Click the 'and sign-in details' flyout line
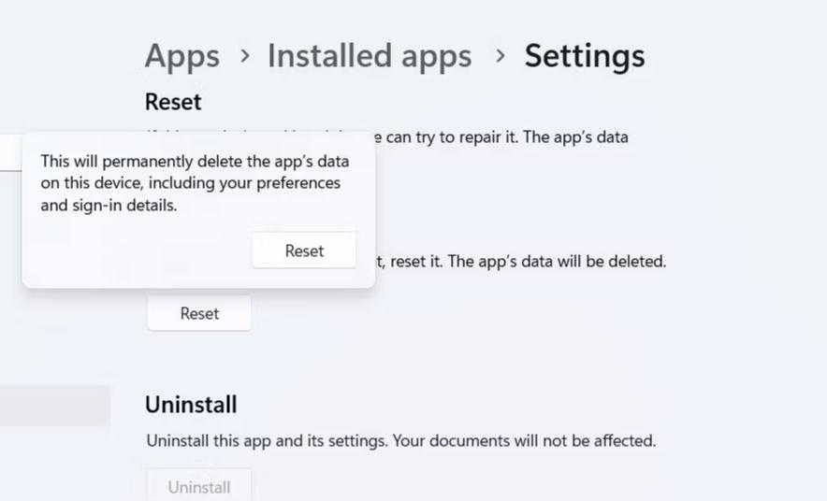 pos(109,206)
